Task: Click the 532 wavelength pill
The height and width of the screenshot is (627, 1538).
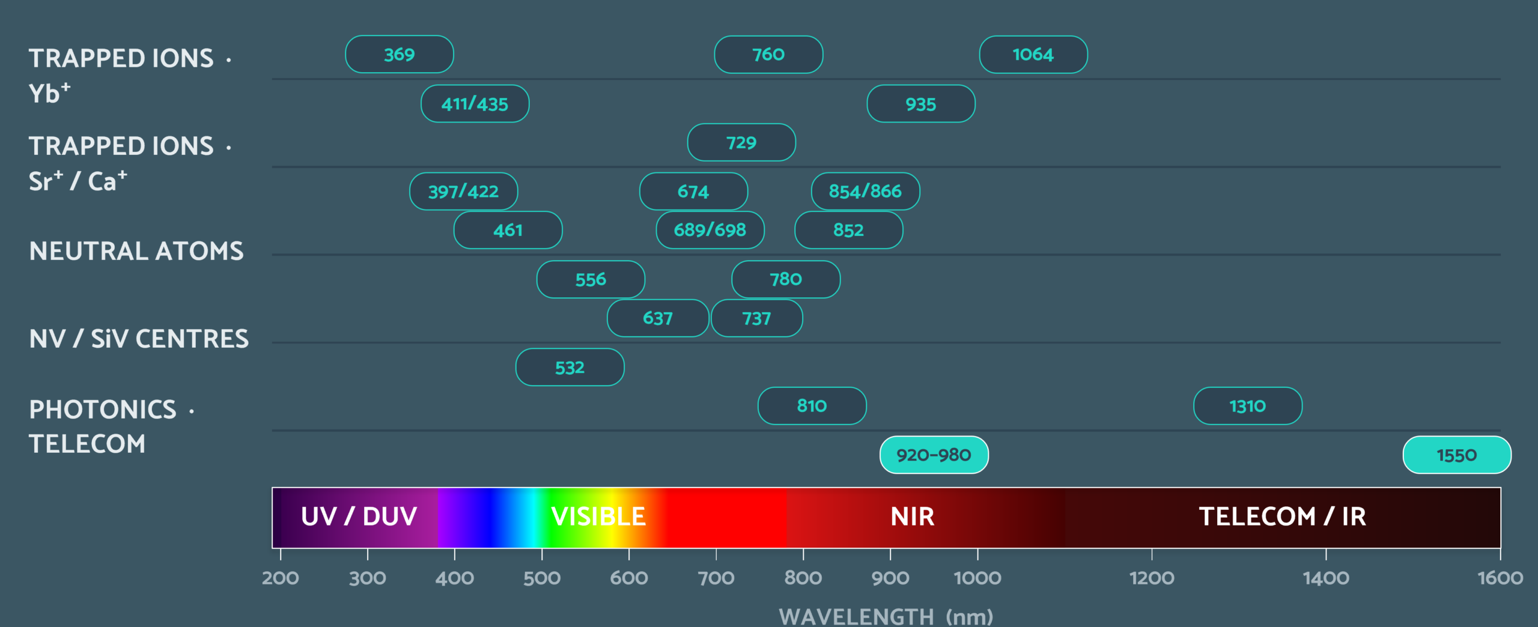Action: [570, 367]
